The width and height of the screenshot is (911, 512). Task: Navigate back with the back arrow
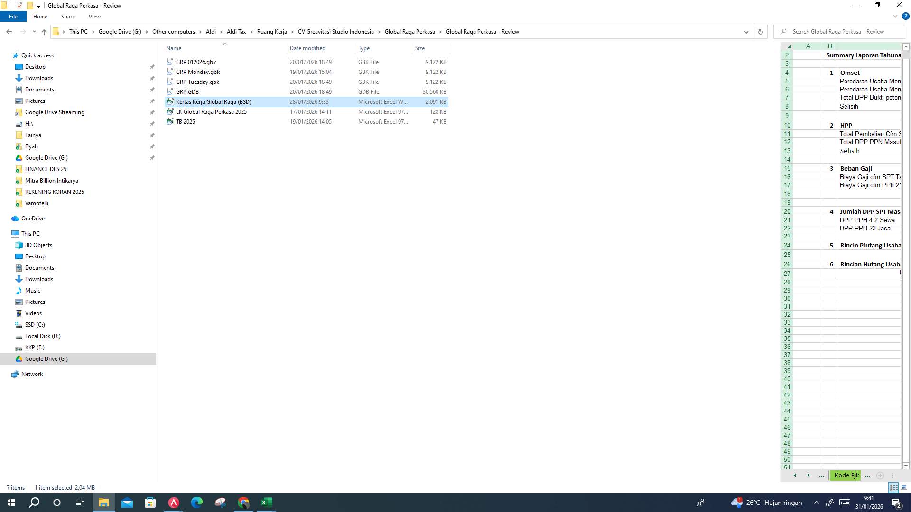(9, 31)
